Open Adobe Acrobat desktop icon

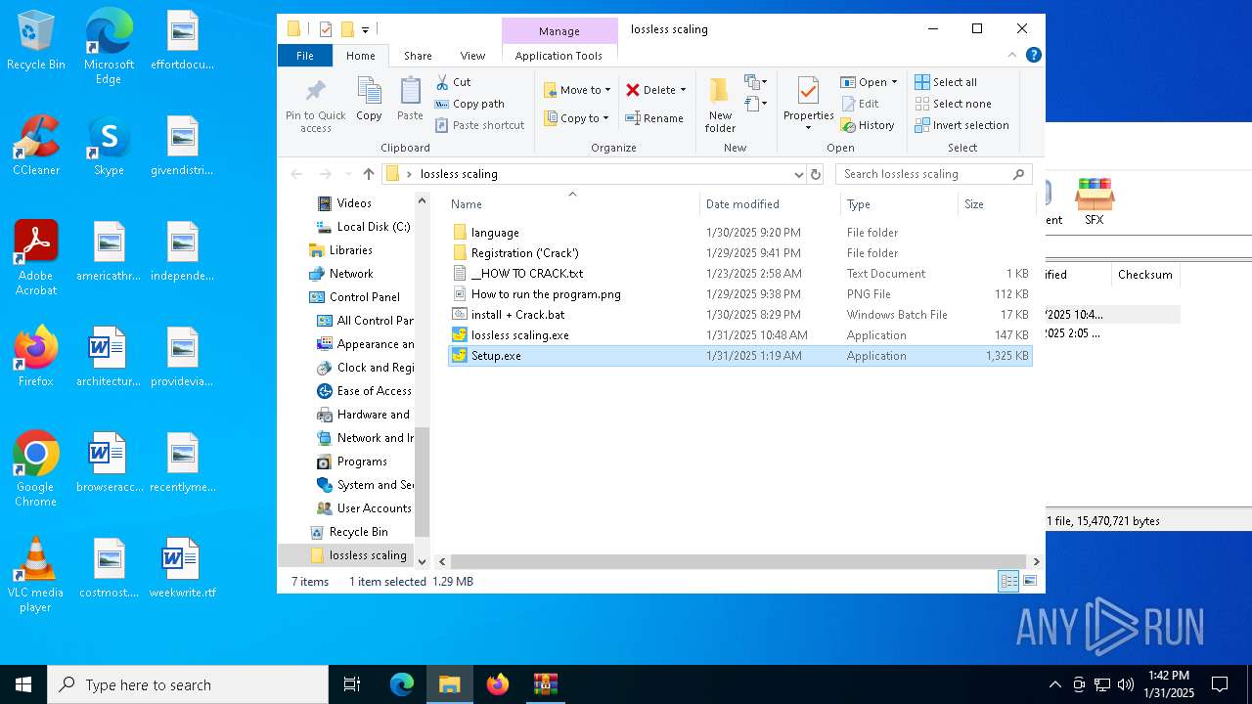(x=36, y=258)
